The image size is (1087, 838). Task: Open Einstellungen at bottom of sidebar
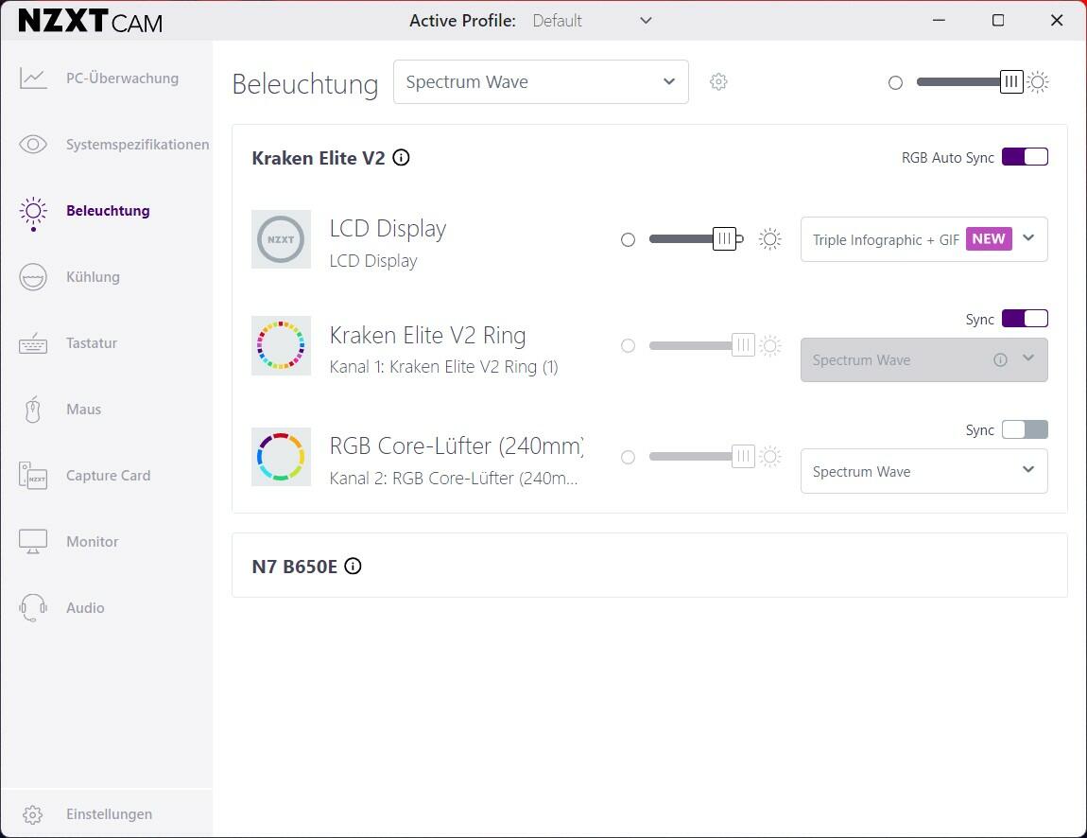coord(109,814)
